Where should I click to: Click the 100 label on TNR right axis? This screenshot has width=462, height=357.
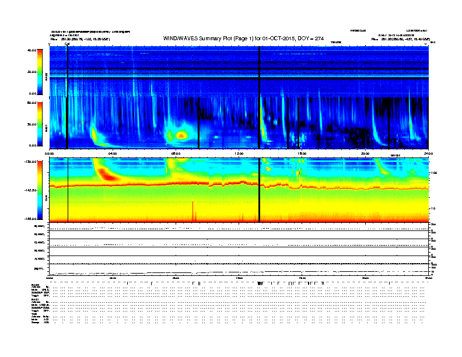point(434,173)
